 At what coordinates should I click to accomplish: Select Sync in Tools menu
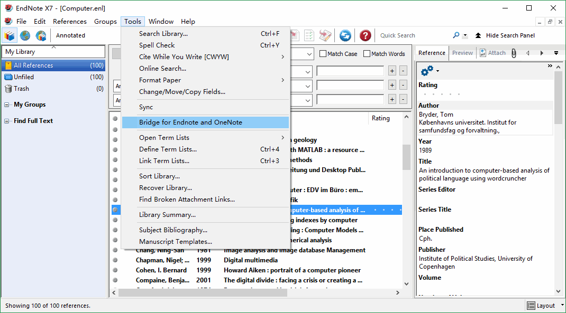[x=206, y=107]
